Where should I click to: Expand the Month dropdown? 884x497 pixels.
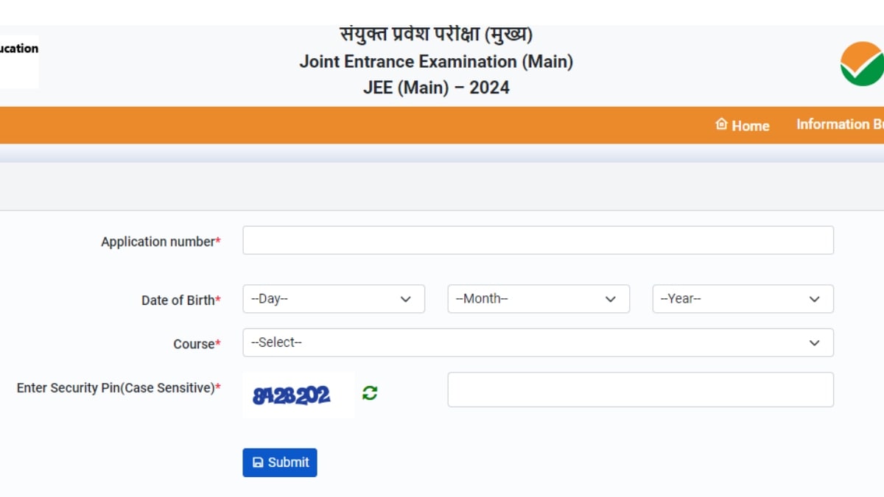tap(539, 299)
